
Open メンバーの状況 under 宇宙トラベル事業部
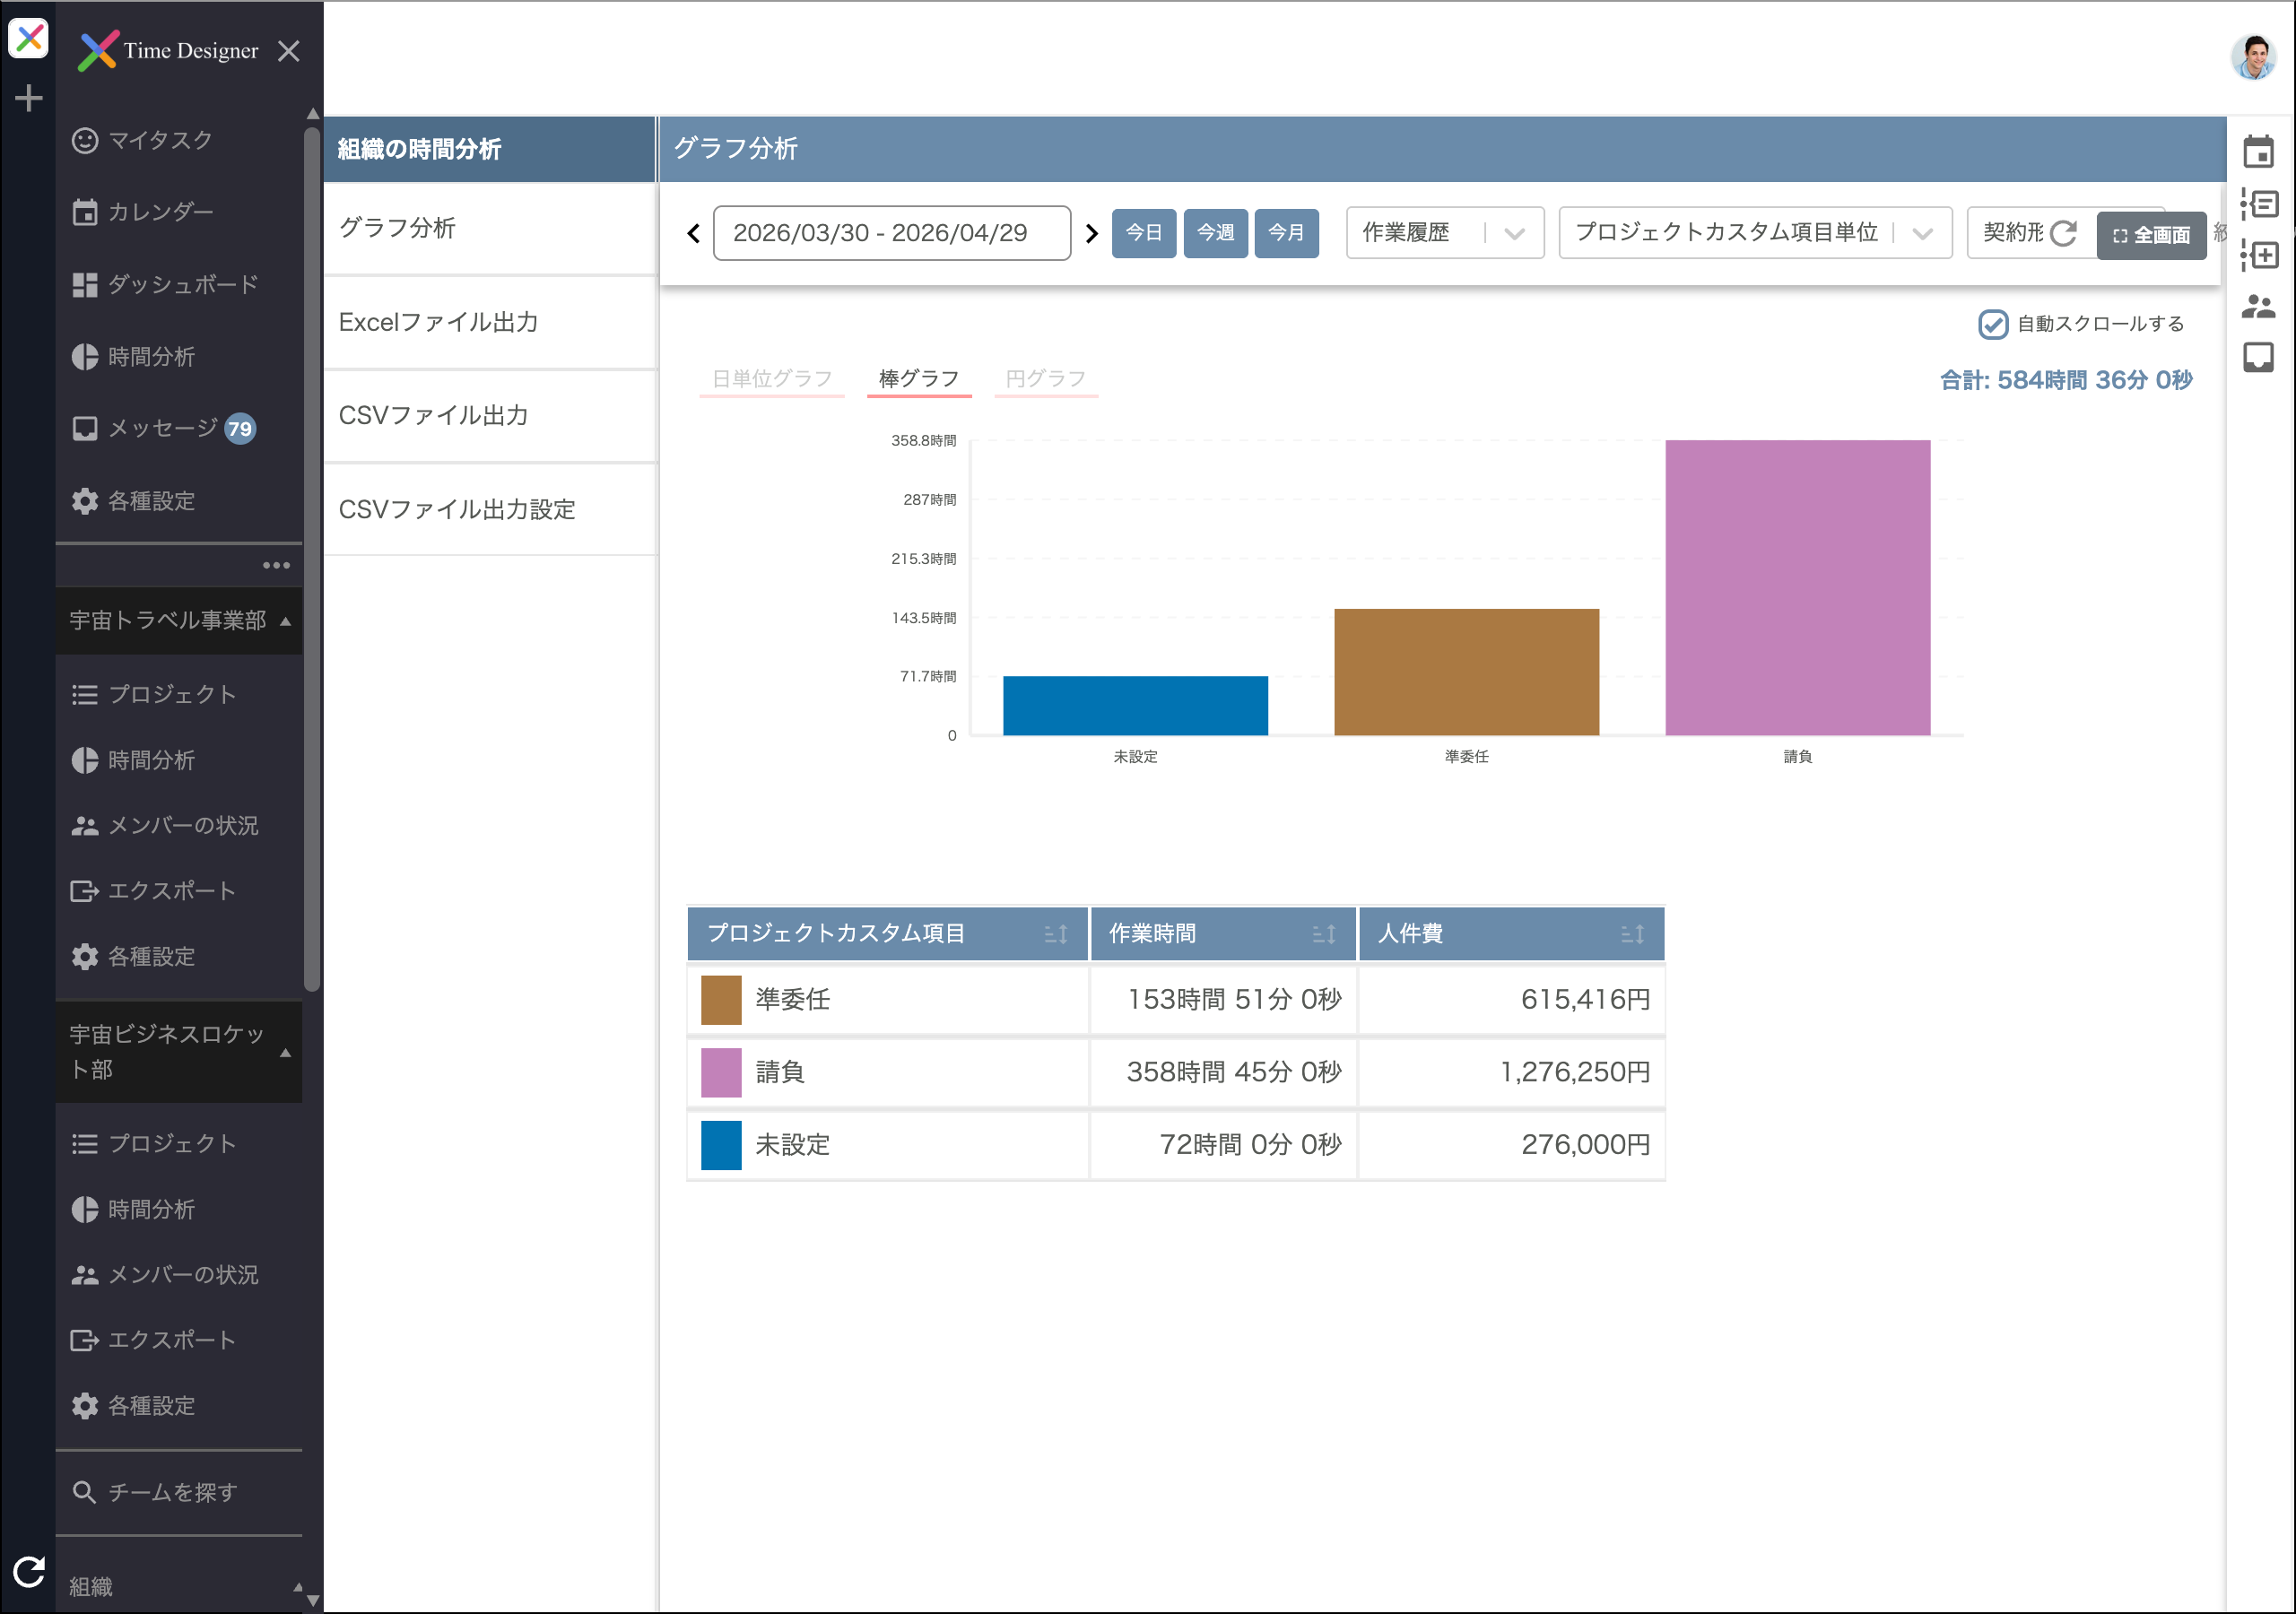coord(179,826)
